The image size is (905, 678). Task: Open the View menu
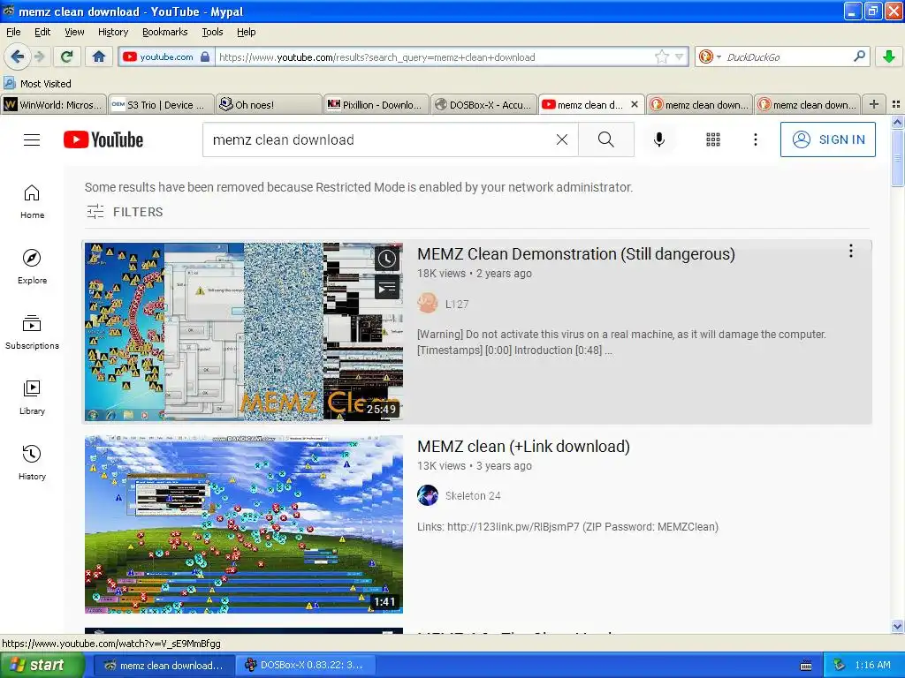pos(74,32)
